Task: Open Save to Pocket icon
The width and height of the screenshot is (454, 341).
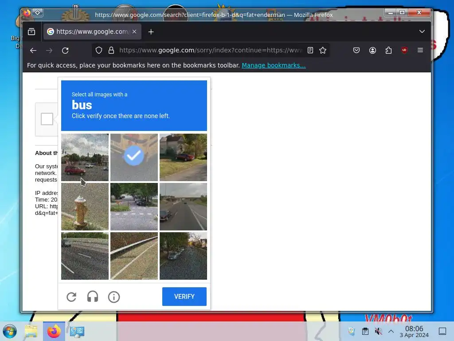Action: 356,51
